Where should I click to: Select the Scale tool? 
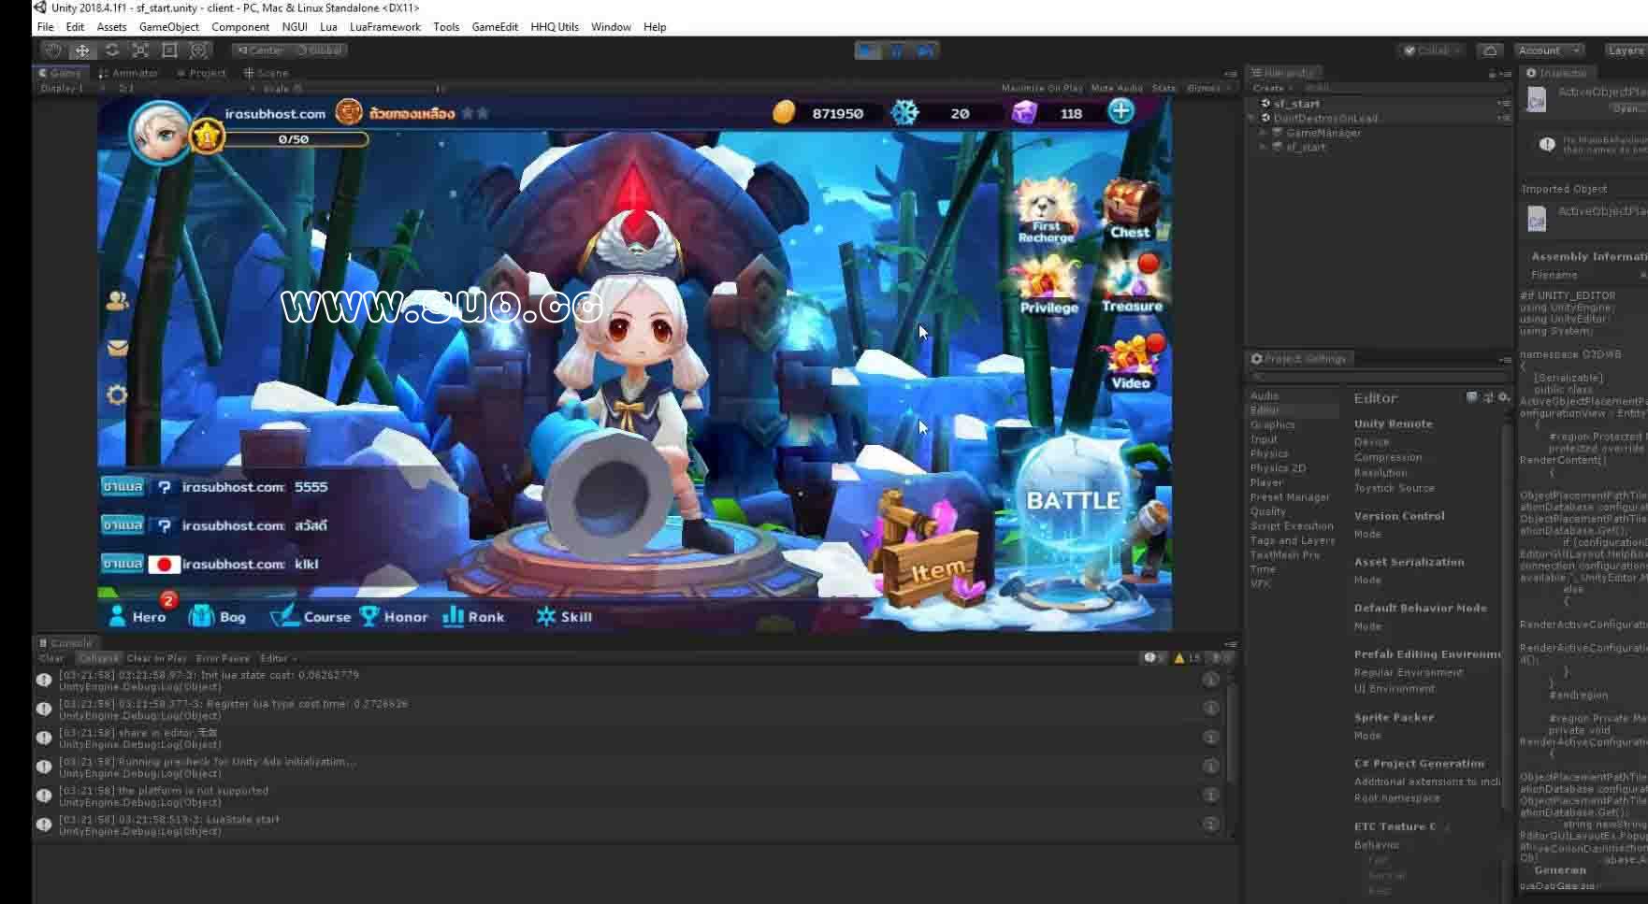click(140, 50)
